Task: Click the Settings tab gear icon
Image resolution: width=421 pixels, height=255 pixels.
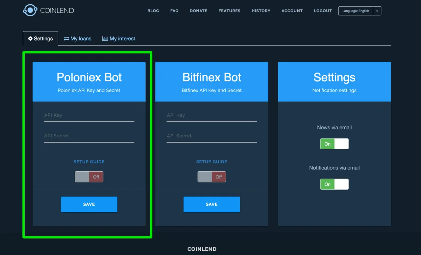Action: 30,38
